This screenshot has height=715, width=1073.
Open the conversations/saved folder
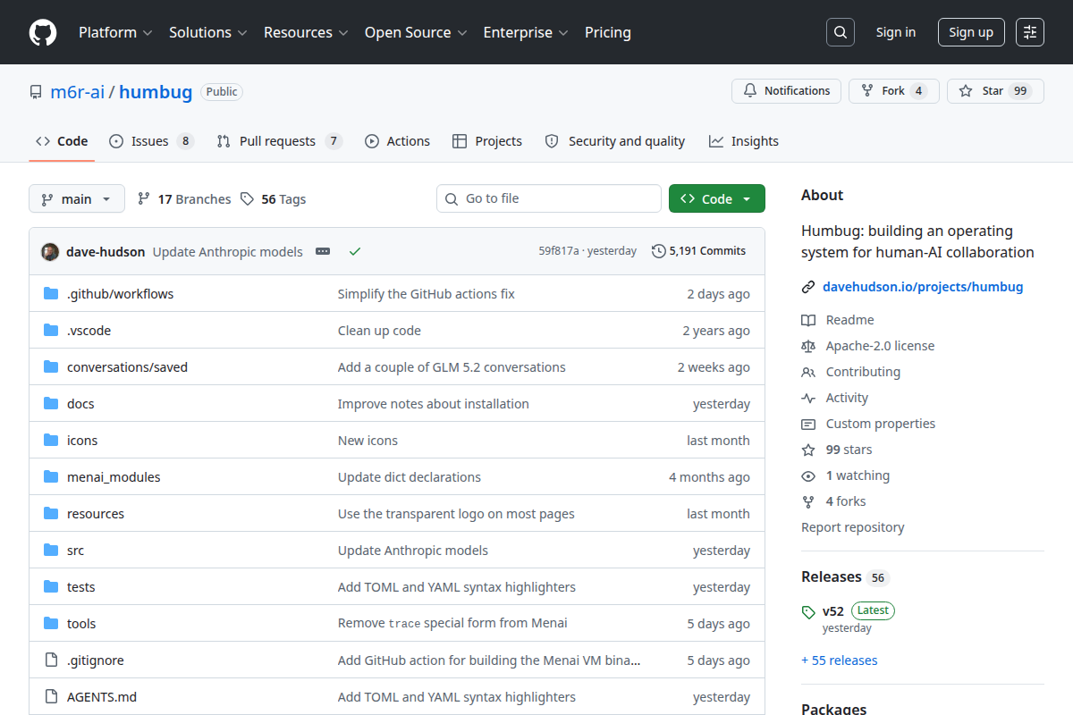tap(127, 367)
